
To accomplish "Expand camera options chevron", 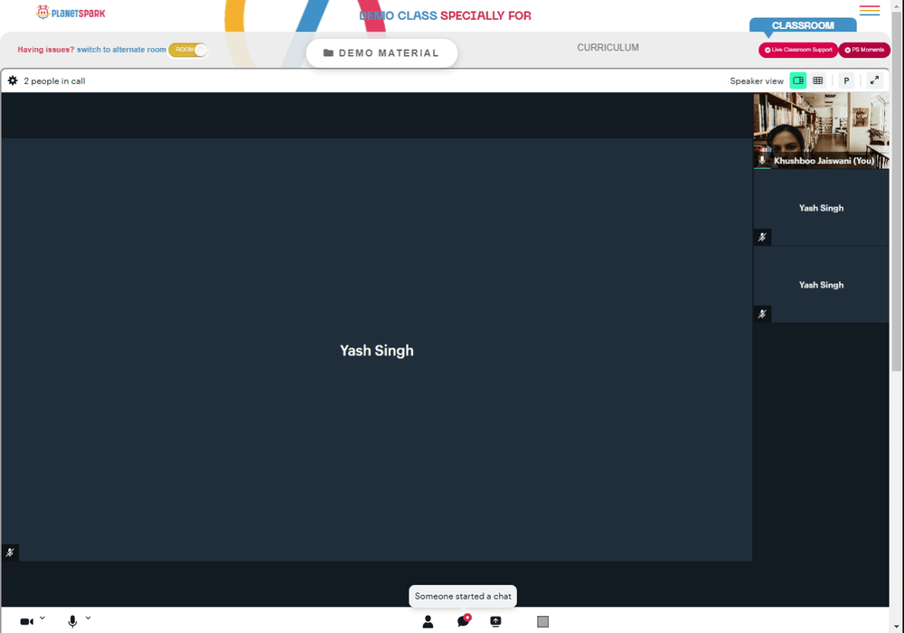I will 42,618.
